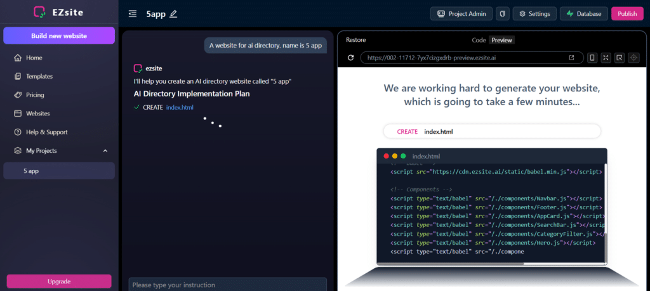Open the Database button
This screenshot has width=650, height=291.
tap(584, 14)
